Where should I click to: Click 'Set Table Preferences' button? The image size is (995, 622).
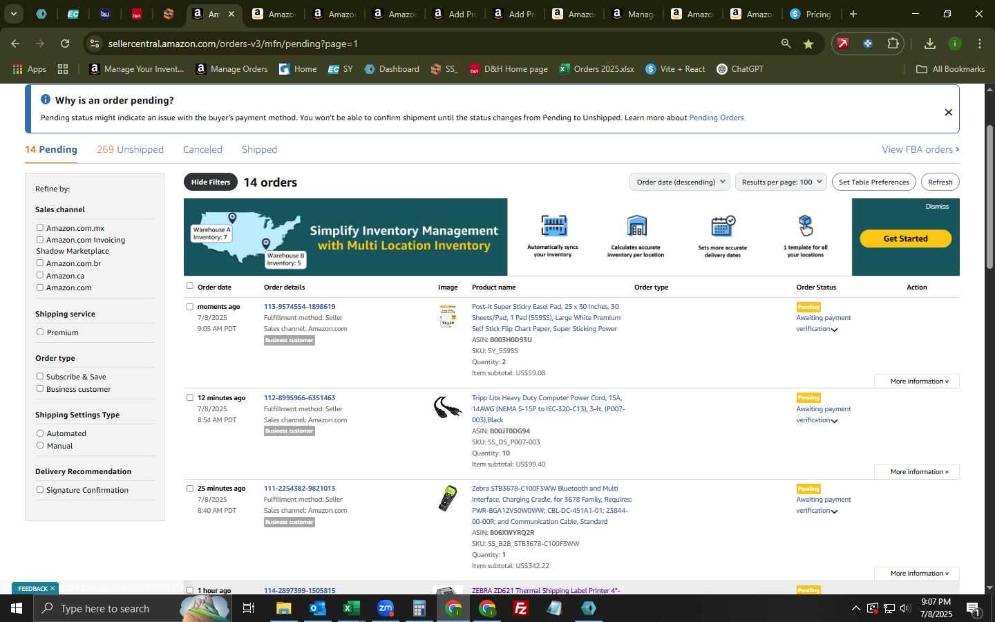point(873,182)
